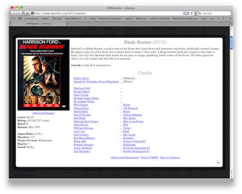The width and height of the screenshot is (242, 194).
Task: Close the Blade Runner details popup
Action: tap(218, 162)
